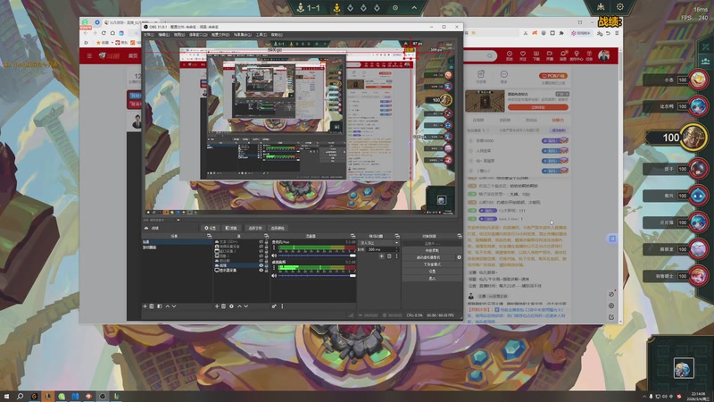
Task: Open OBS 工具 menu
Action: 262,35
